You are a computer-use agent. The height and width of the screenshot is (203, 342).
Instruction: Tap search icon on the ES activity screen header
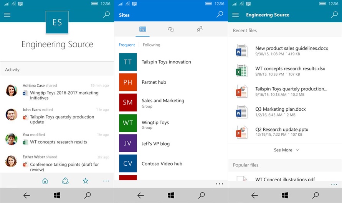(106, 15)
